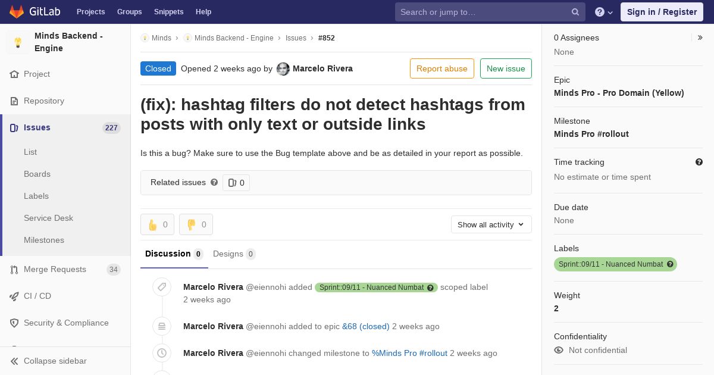The width and height of the screenshot is (714, 375).
Task: Click the epic activity icon
Action: (x=162, y=326)
